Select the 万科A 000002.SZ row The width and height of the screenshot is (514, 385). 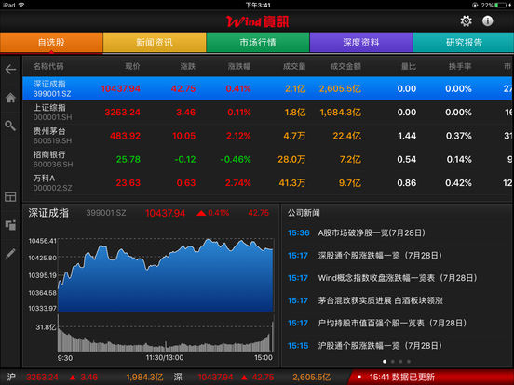point(267,183)
